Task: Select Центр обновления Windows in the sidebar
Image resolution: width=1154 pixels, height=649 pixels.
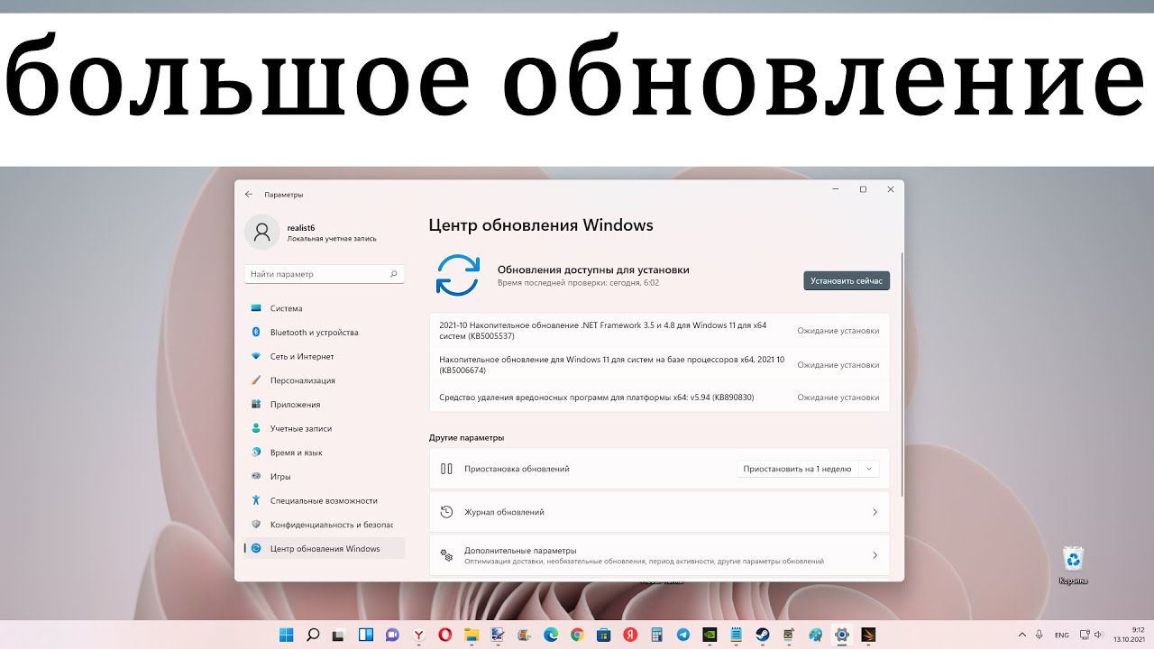Action: click(325, 548)
